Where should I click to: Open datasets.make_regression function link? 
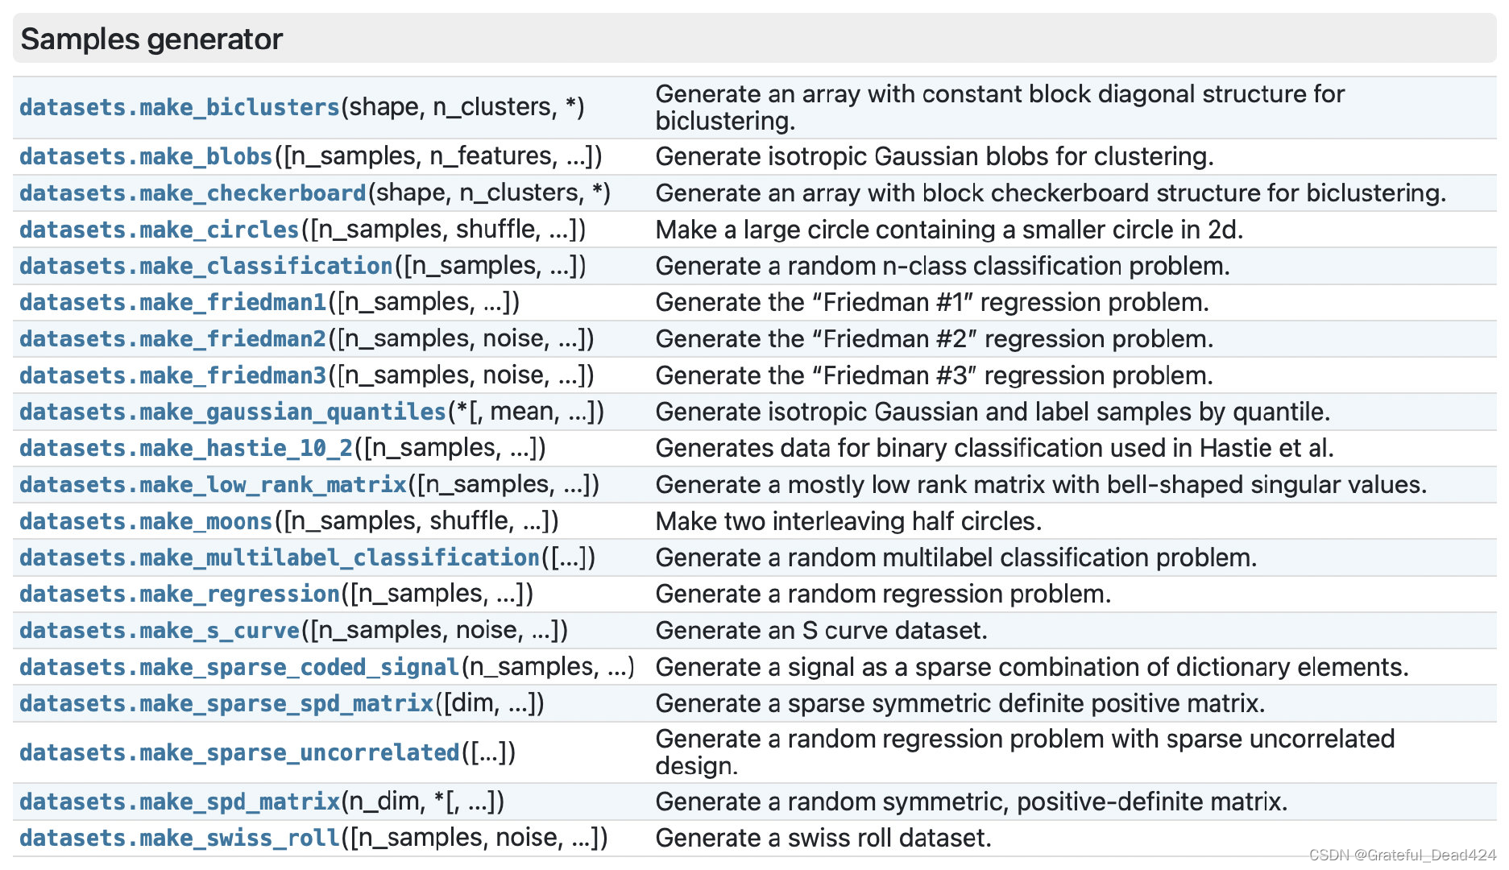pyautogui.click(x=179, y=594)
